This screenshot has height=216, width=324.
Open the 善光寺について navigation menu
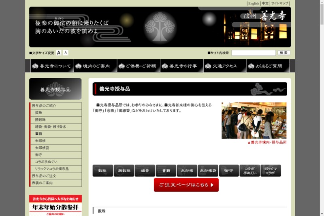[52, 66]
